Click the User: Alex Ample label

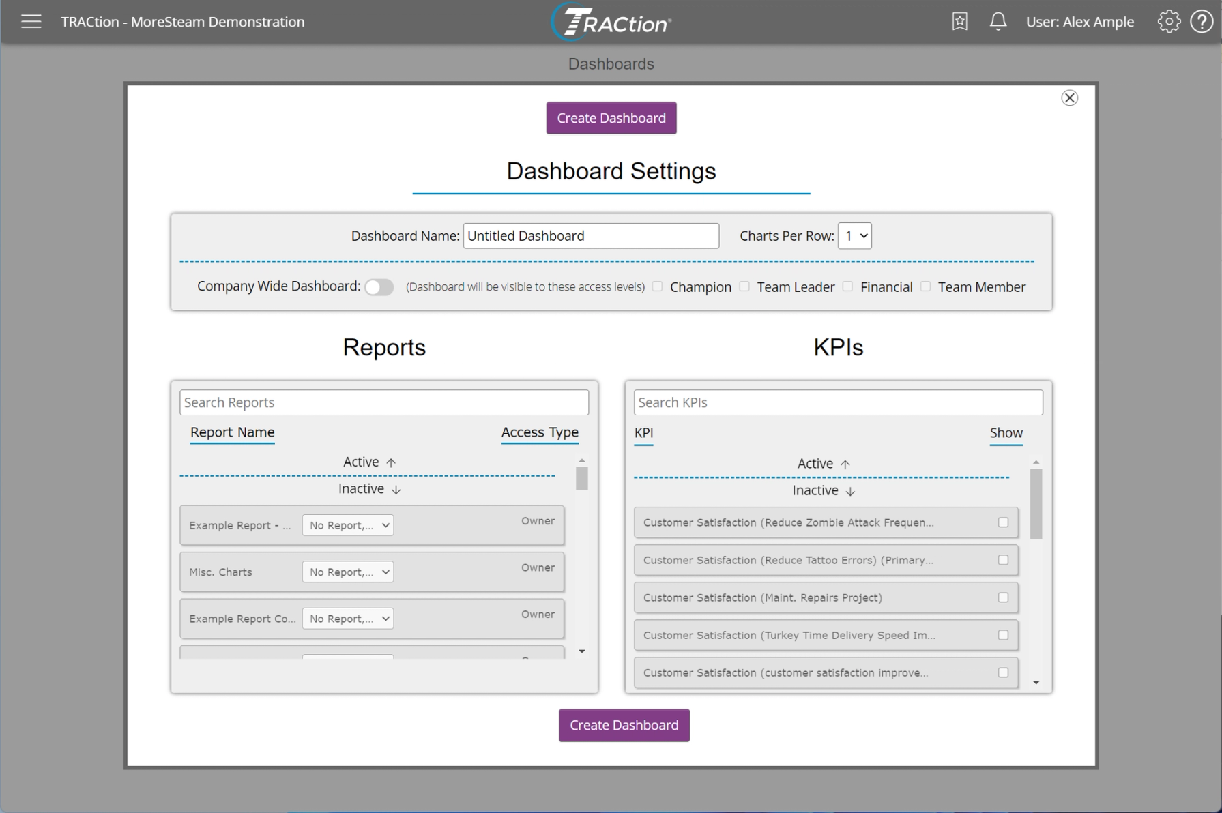coord(1080,22)
